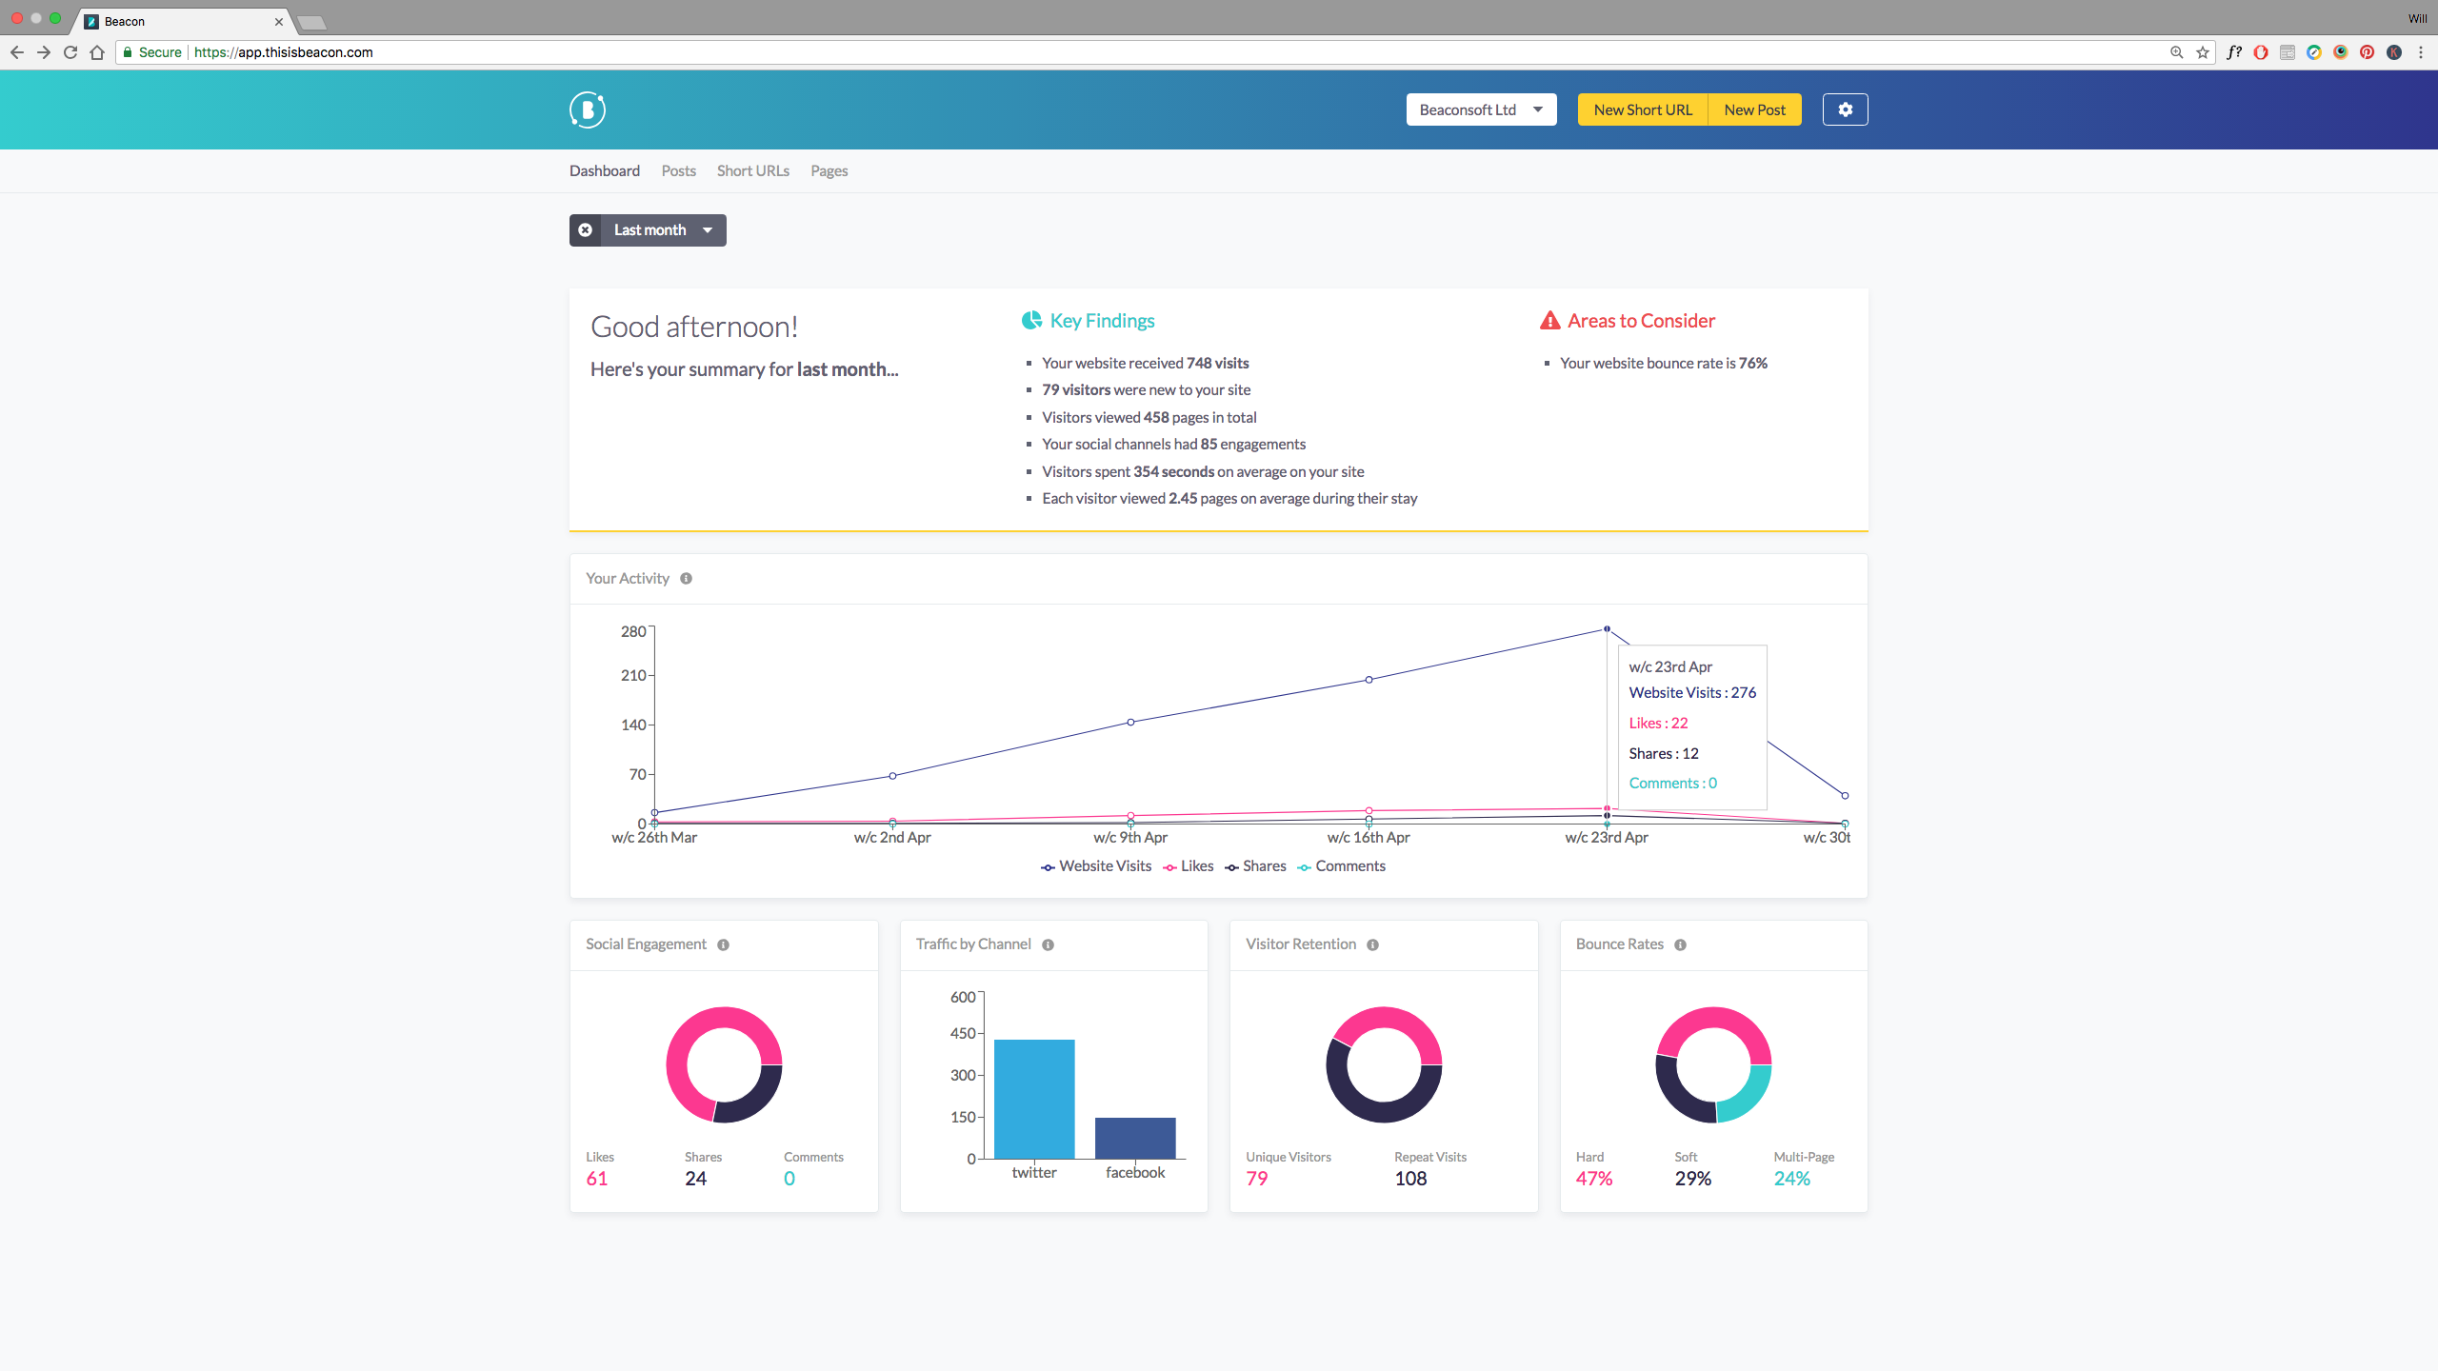
Task: Click the New Short URL button
Action: [x=1643, y=109]
